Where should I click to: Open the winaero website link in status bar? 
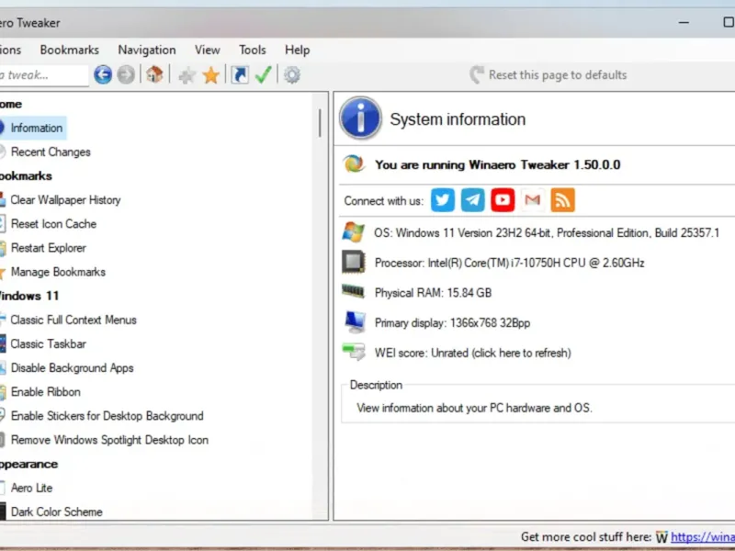[703, 537]
